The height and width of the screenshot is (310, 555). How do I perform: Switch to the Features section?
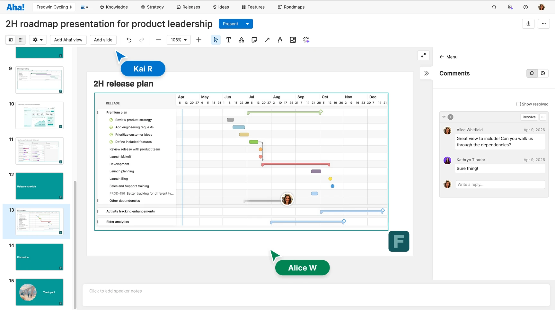tap(253, 7)
